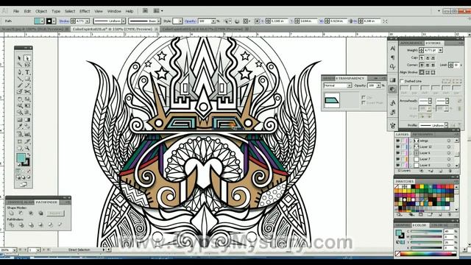The image size is (471, 265).
Task: Select the Artboard tool
Action: click(x=20, y=141)
